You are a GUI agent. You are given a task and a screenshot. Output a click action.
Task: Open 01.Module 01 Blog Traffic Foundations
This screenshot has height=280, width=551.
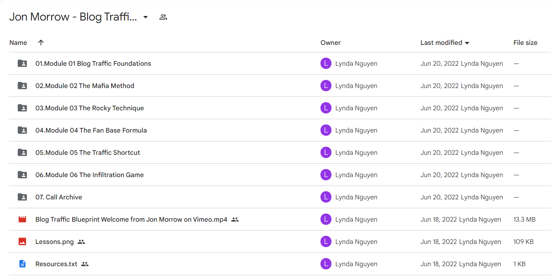tap(93, 63)
